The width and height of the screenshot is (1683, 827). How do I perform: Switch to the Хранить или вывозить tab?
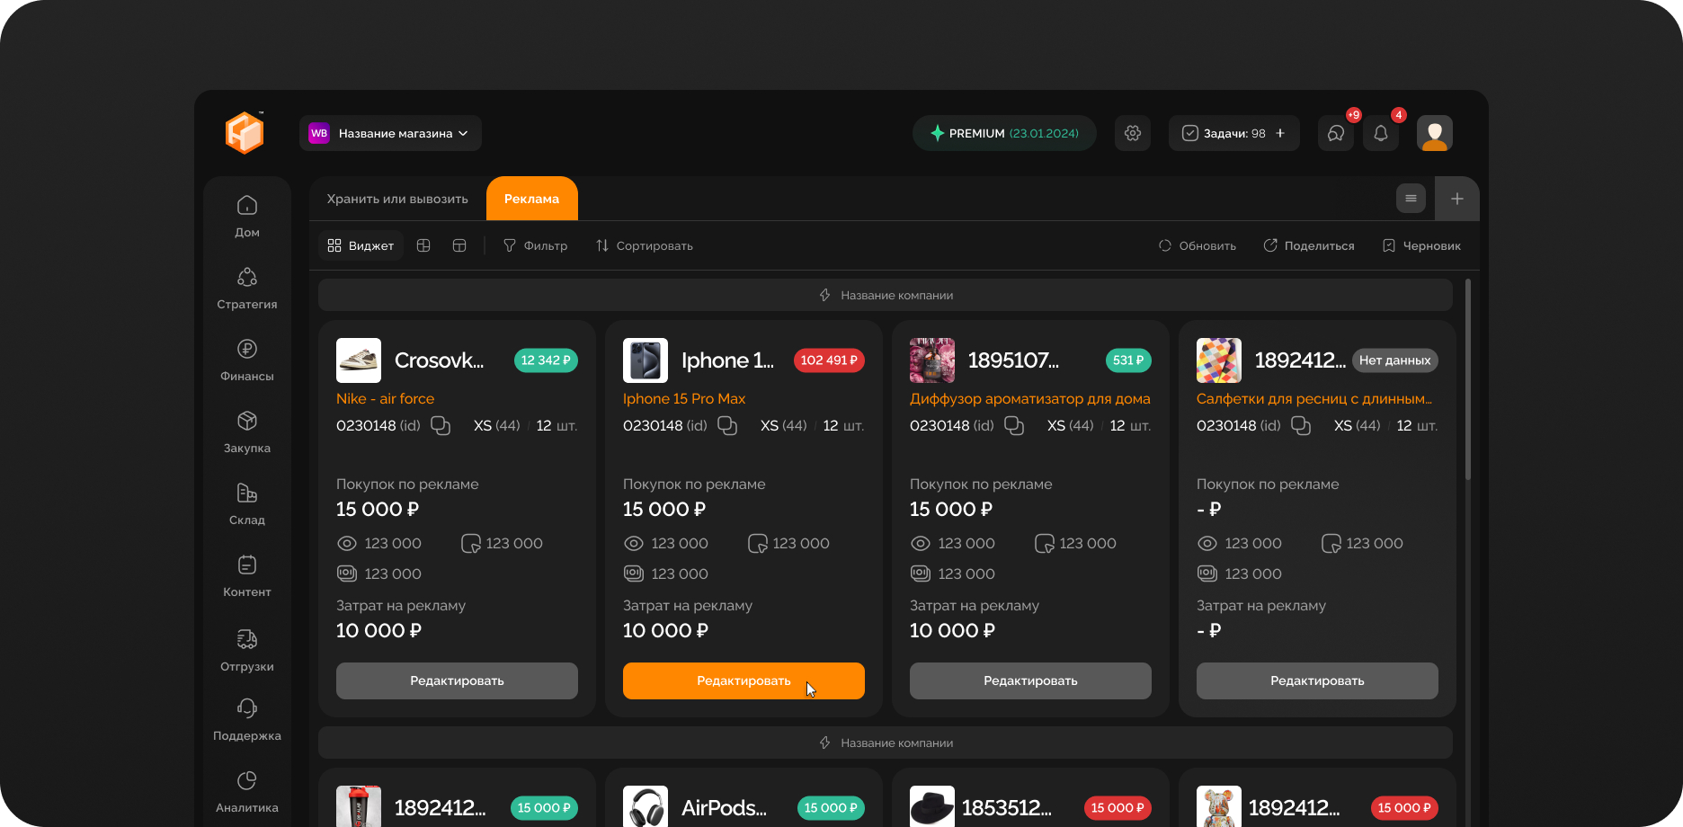pyautogui.click(x=397, y=199)
